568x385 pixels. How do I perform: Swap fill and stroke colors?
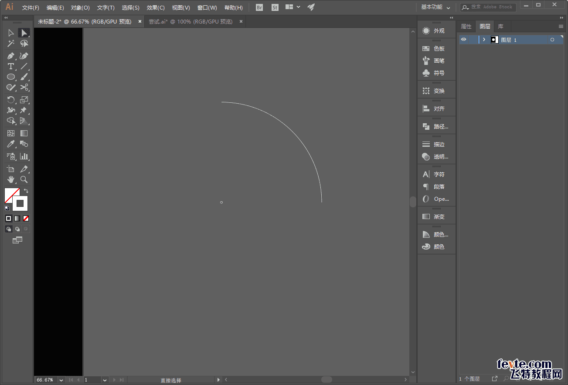pos(26,191)
